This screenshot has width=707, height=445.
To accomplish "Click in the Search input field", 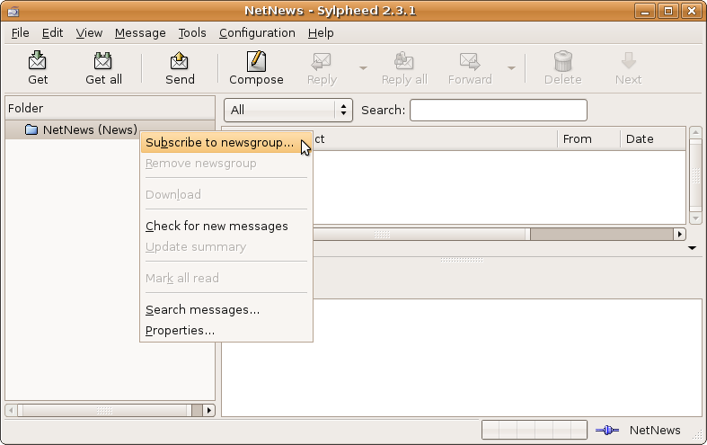I will pos(498,110).
